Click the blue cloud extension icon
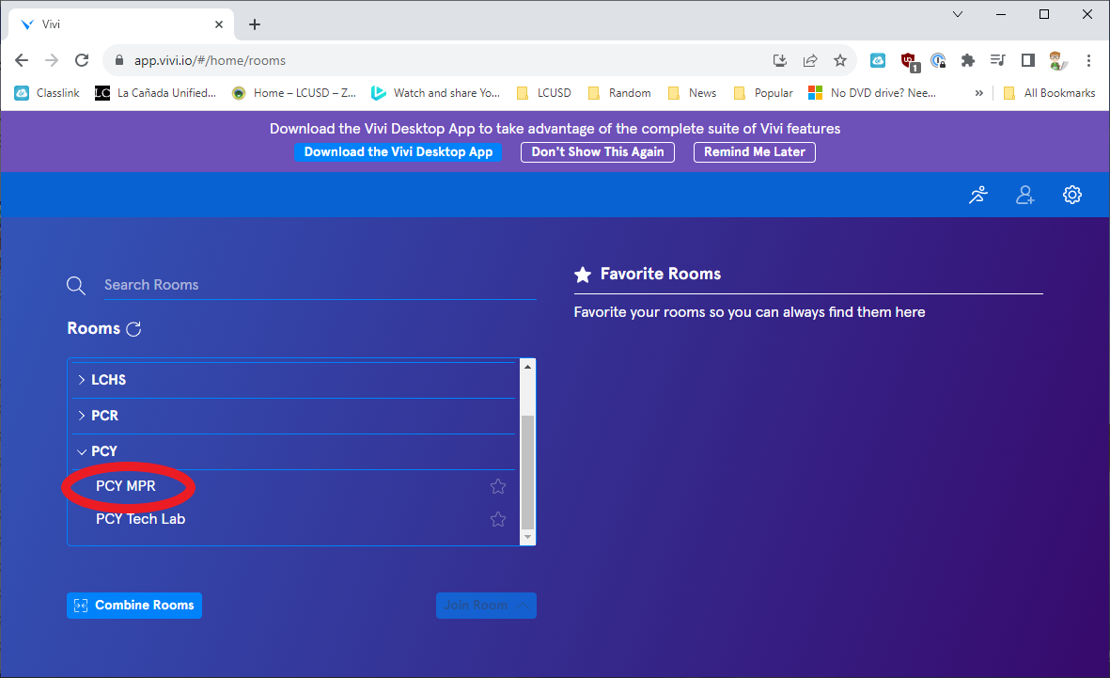Screen dimensions: 1110x678 [878, 60]
